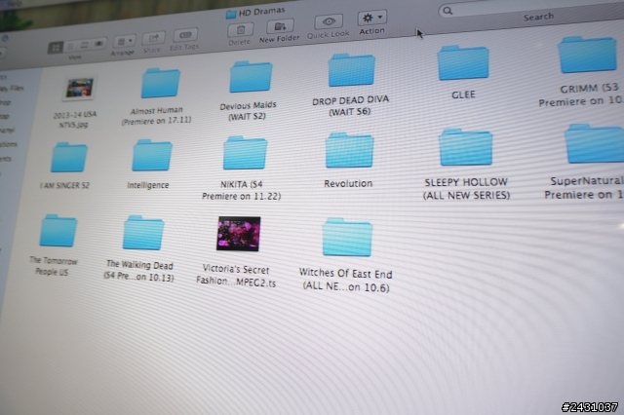Viewport: 624px width, 415px height.
Task: Click the 'Intelligence' folder name label
Action: click(148, 185)
